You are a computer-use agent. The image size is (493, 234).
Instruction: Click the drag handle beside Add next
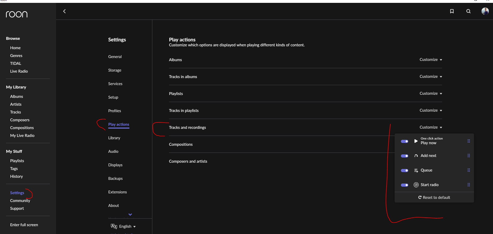point(469,156)
